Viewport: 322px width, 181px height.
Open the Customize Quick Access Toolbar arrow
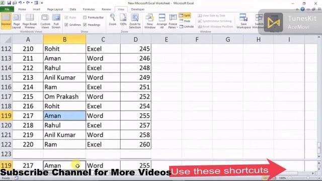tap(42, 3)
